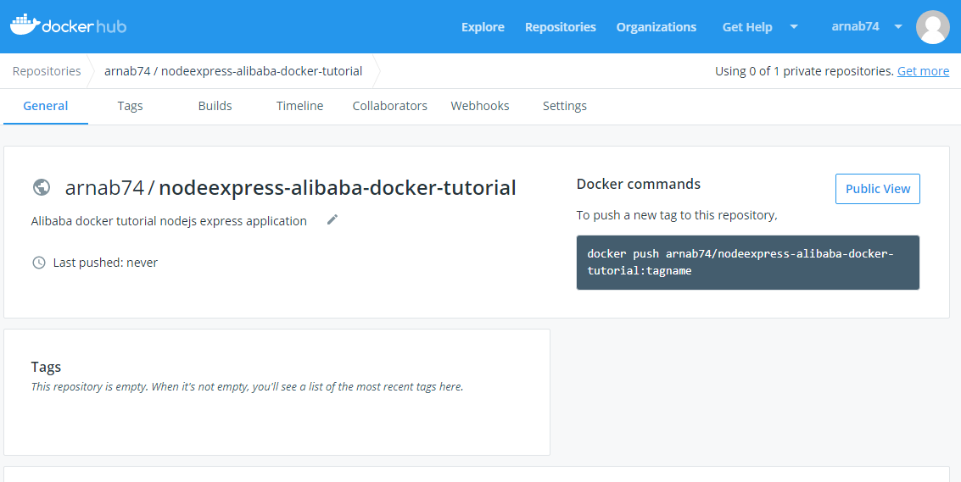Click the globe public visibility icon

point(41,187)
